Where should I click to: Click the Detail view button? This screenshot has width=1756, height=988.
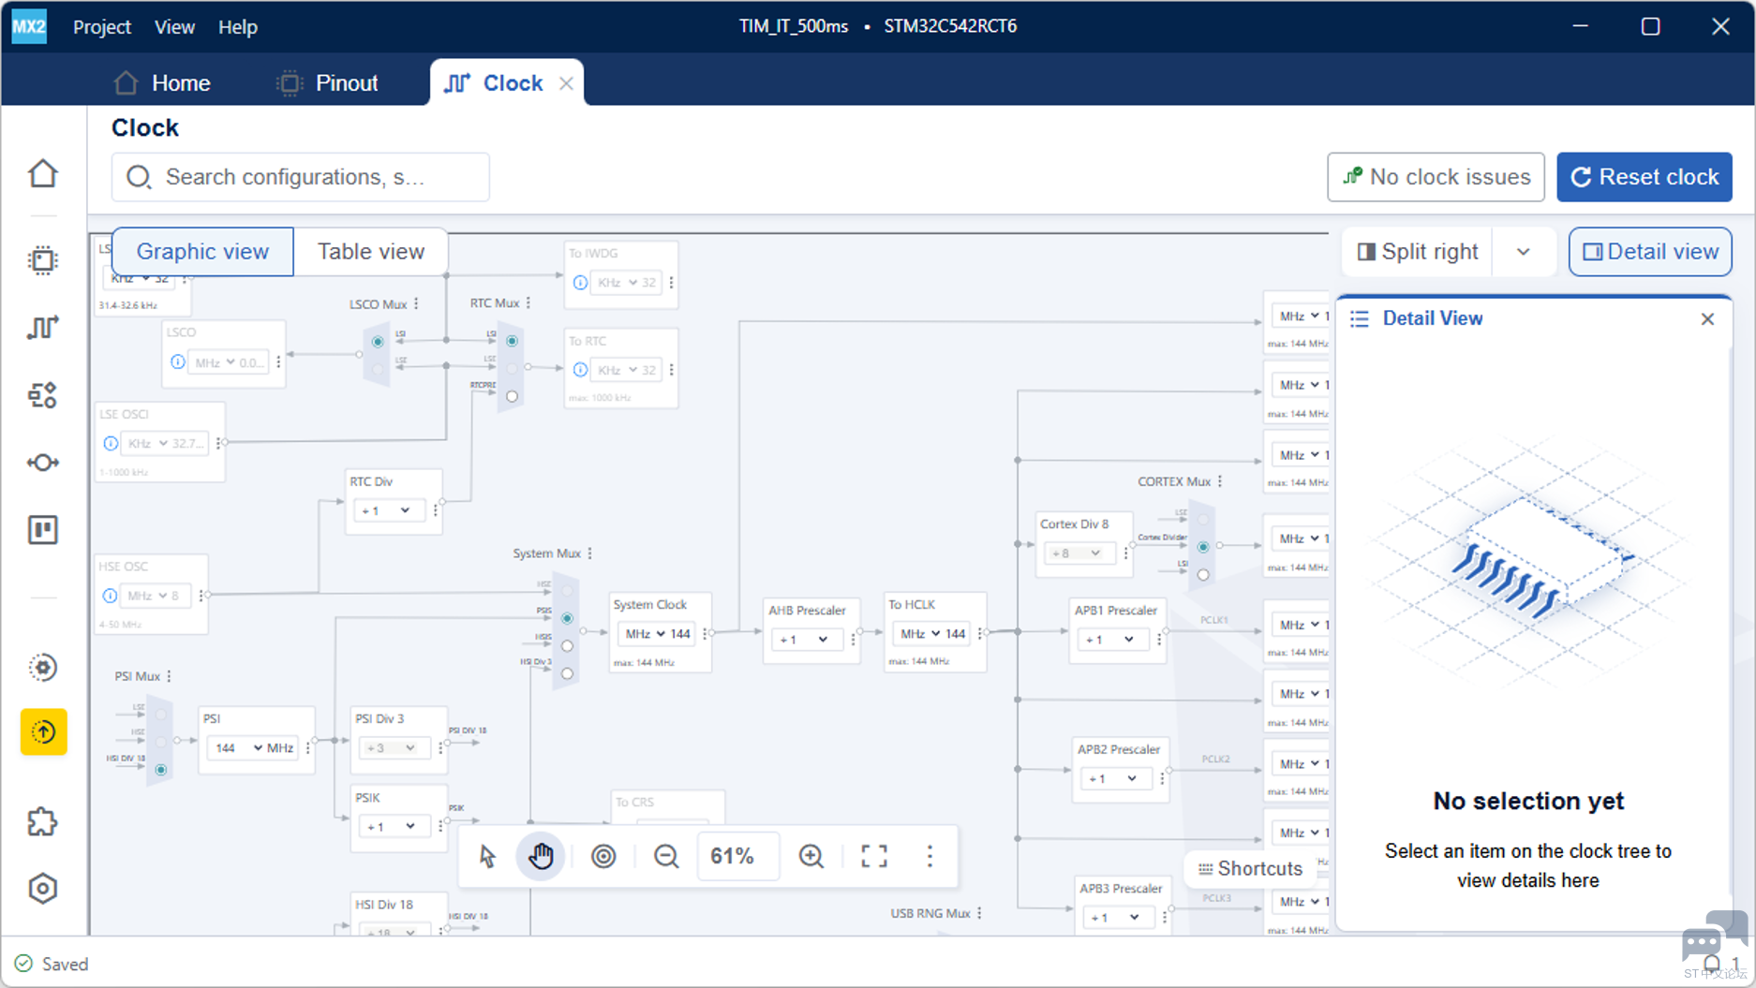point(1650,252)
